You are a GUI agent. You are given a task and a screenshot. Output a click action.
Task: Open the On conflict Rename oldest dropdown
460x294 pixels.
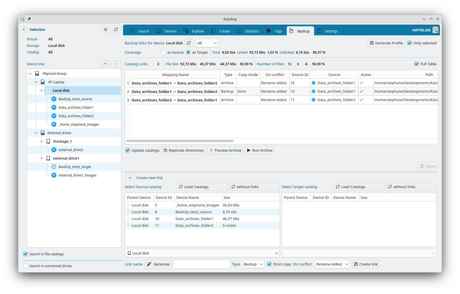coord(332,264)
